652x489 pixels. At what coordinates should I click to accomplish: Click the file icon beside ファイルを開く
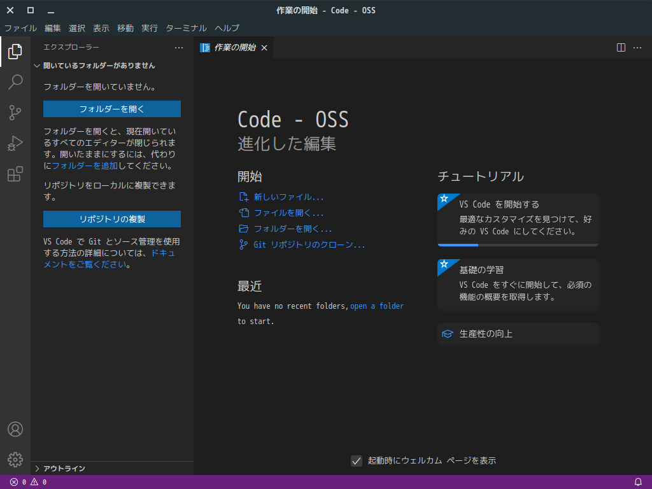[244, 213]
